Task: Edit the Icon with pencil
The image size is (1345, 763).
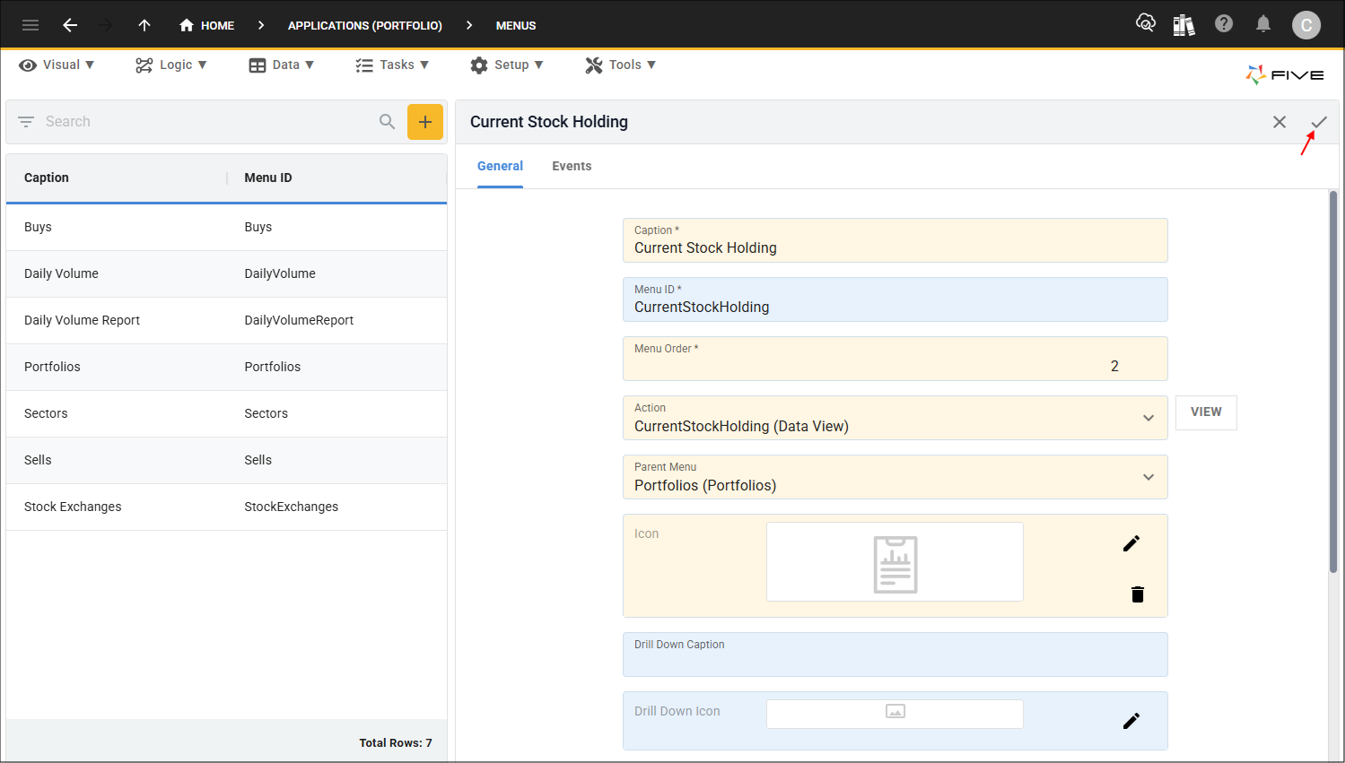Action: [x=1131, y=543]
